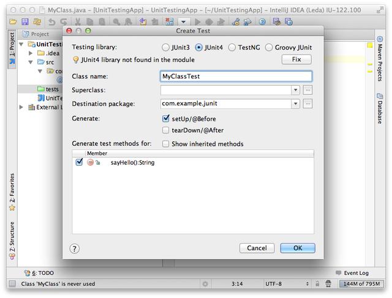Open Settings via wrench toolbar icon
Screen dimensions: 392x298
(236, 22)
